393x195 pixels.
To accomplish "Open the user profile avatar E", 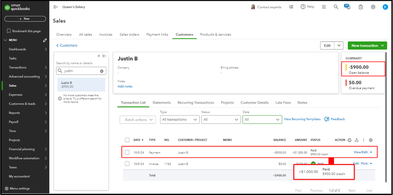I will [x=385, y=7].
